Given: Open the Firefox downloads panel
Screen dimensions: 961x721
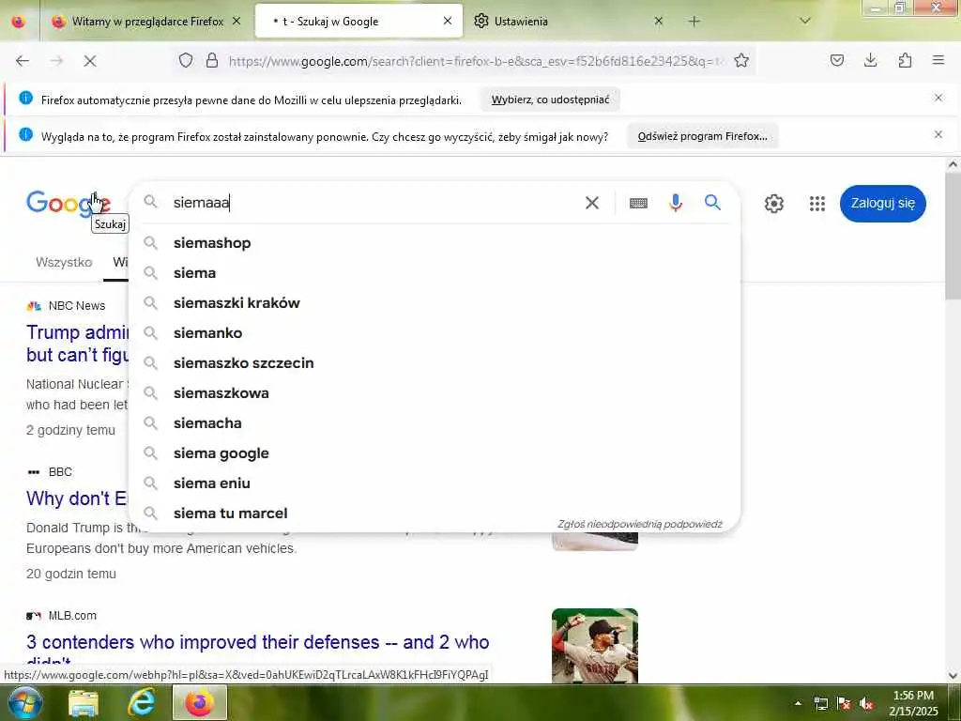Looking at the screenshot, I should point(870,60).
